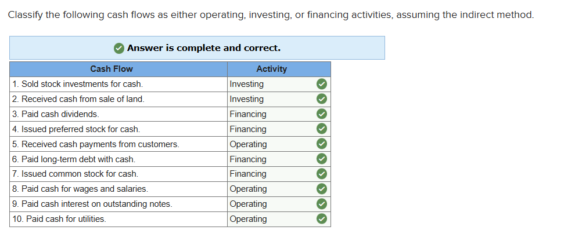Select the 'Paid long-term debt with cash' row text
The height and width of the screenshot is (252, 582).
point(74,159)
